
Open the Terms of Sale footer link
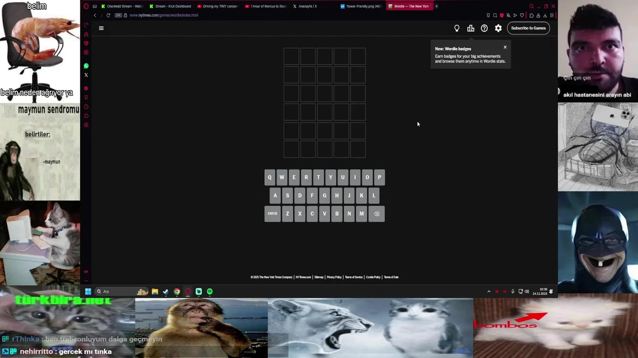(391, 277)
